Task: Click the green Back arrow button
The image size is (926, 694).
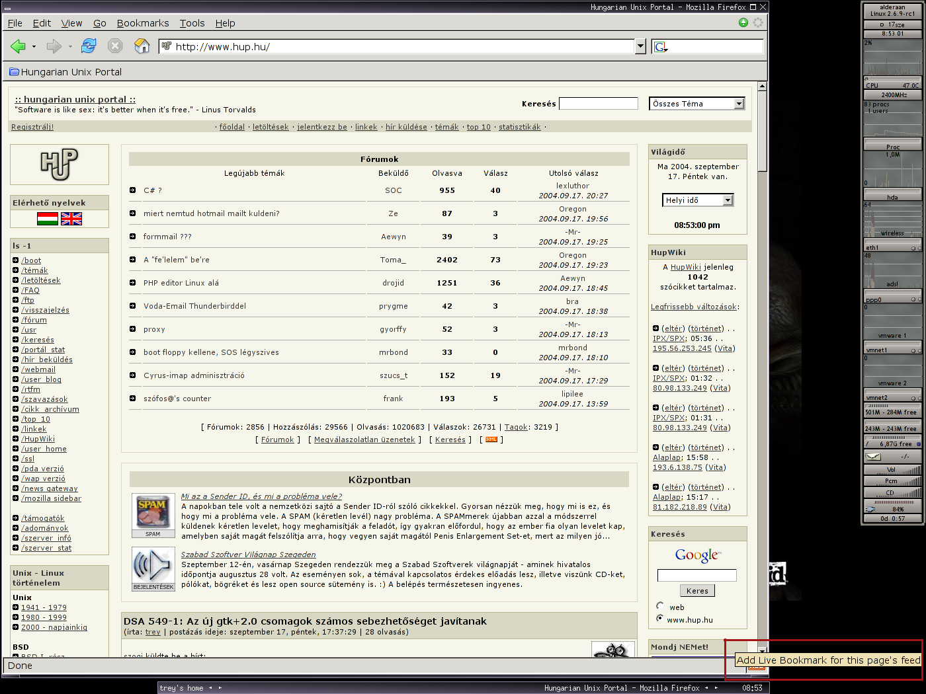Action: pos(18,46)
